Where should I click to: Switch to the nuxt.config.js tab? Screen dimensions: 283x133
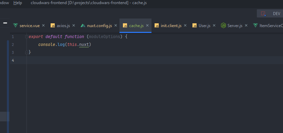coord(99,26)
